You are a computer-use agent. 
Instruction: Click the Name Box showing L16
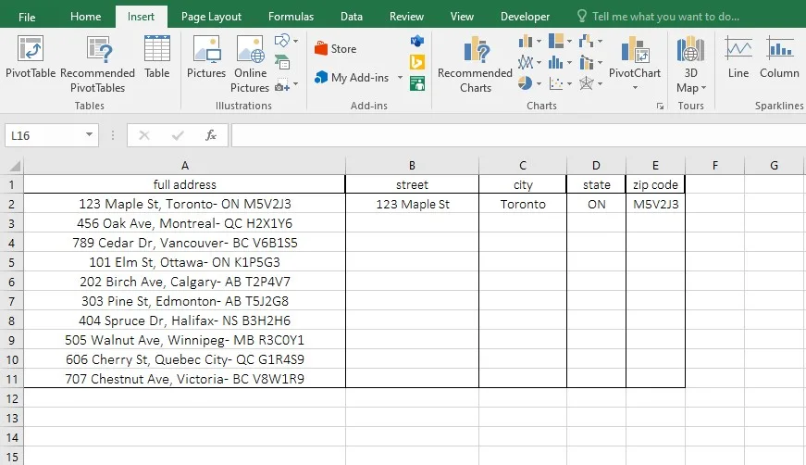click(x=44, y=135)
